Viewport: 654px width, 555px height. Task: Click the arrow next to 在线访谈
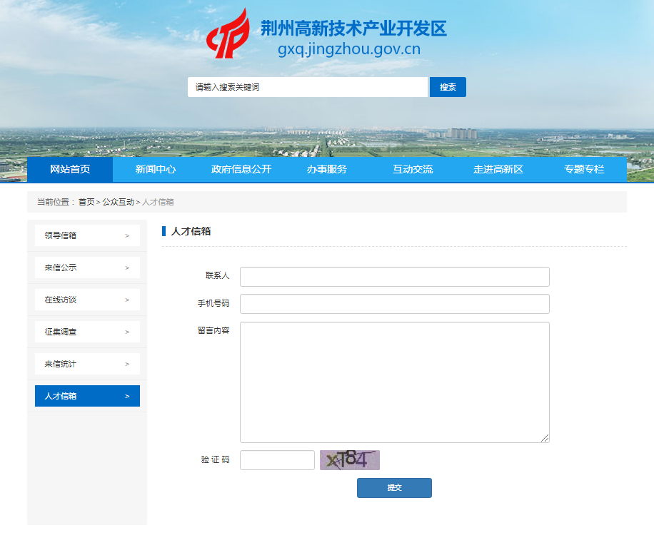127,300
